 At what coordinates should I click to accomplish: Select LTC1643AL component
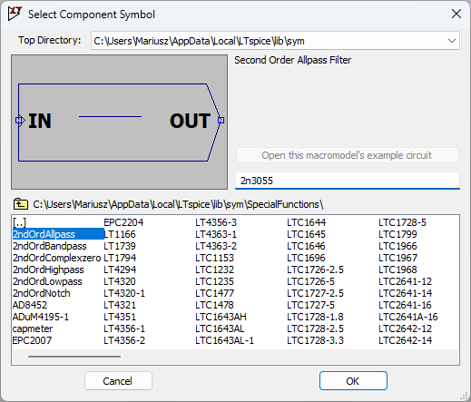click(220, 328)
